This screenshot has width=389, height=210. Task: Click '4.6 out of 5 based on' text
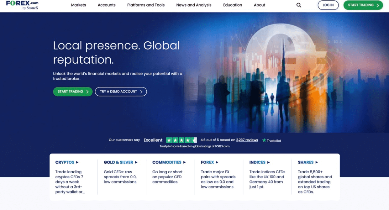218,140
